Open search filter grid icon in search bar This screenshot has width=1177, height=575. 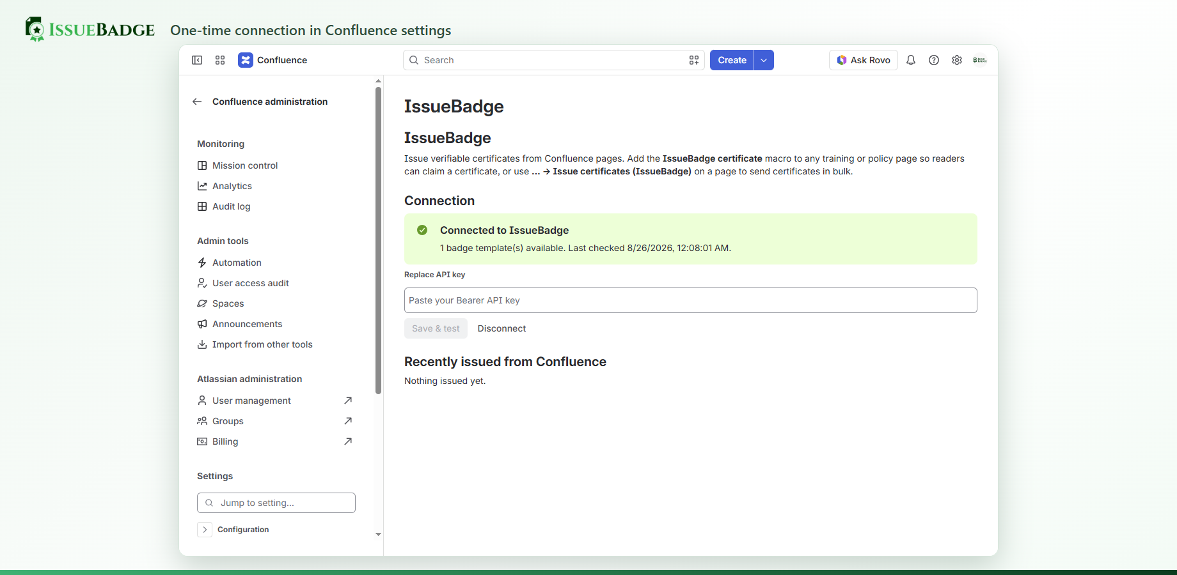point(694,60)
